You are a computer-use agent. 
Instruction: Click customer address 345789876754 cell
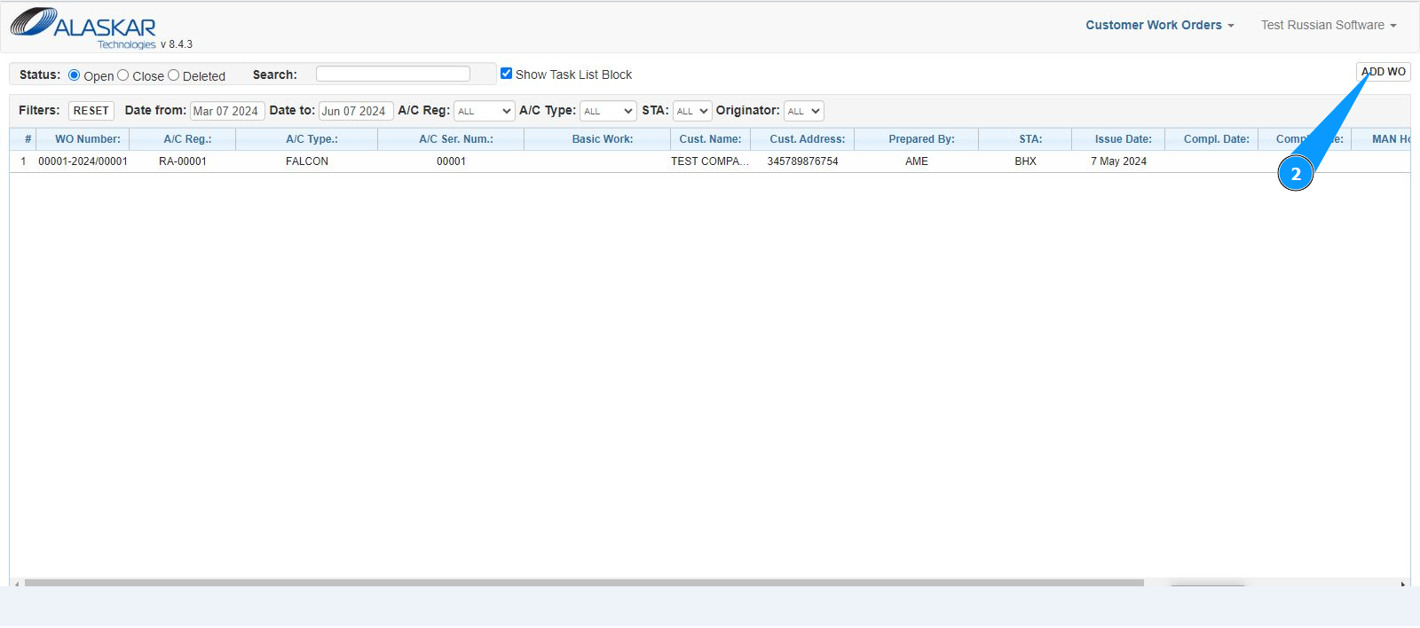802,161
